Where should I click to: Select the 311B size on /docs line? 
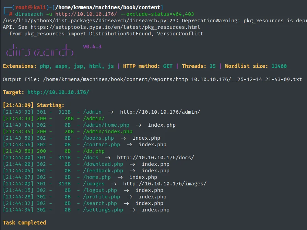pyautogui.click(x=64, y=158)
